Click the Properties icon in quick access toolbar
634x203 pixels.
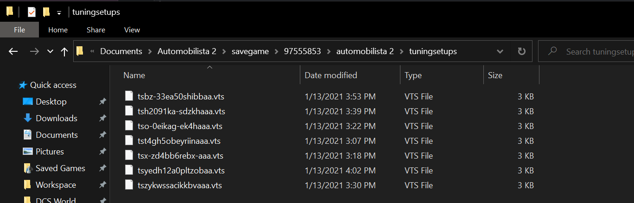click(32, 12)
